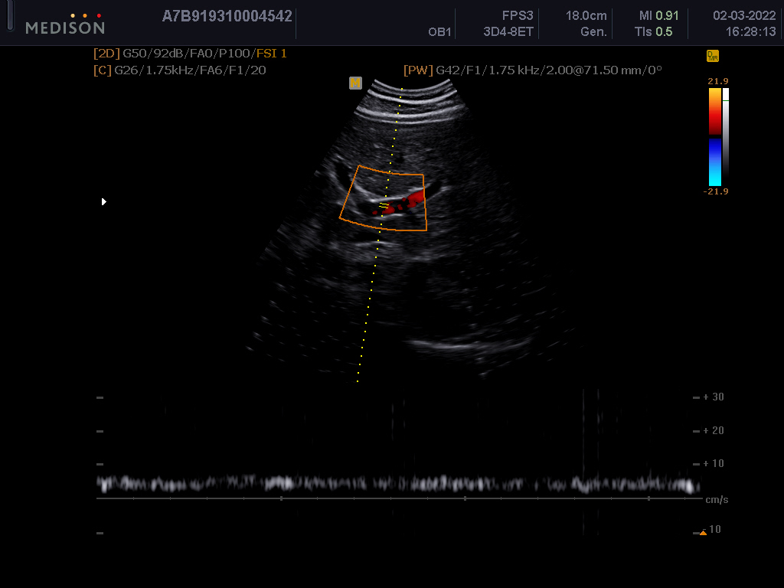The image size is (784, 588).
Task: Click the Doppler spectrum baseline
Action: point(398,498)
